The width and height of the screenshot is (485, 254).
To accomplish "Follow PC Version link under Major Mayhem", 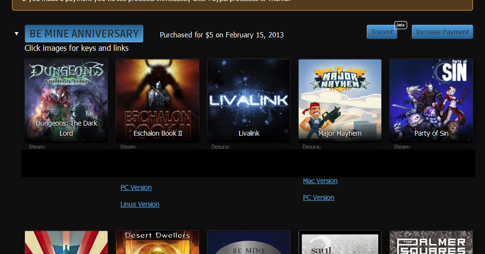I will pyautogui.click(x=318, y=197).
